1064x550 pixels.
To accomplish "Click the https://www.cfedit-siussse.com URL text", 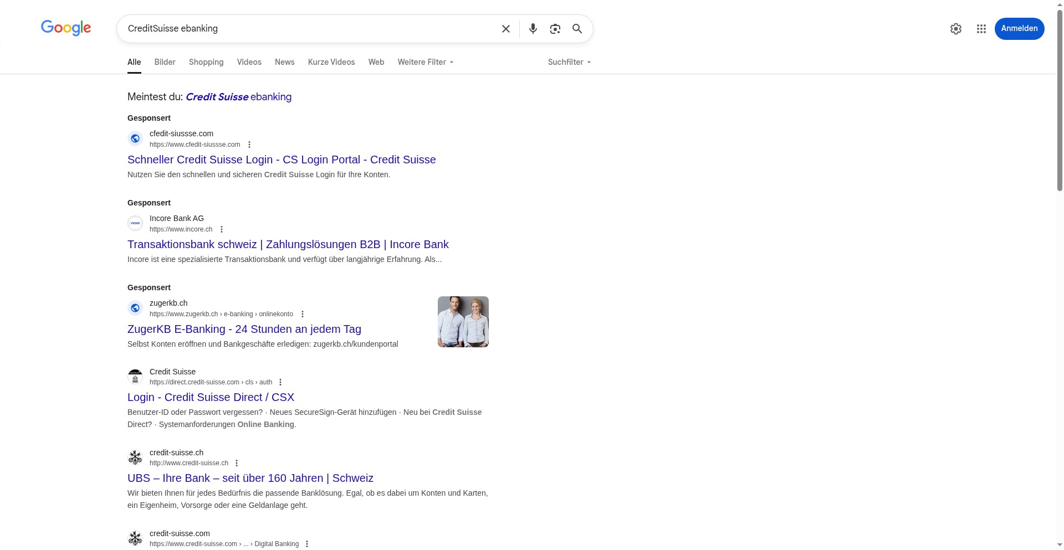I will coord(195,145).
